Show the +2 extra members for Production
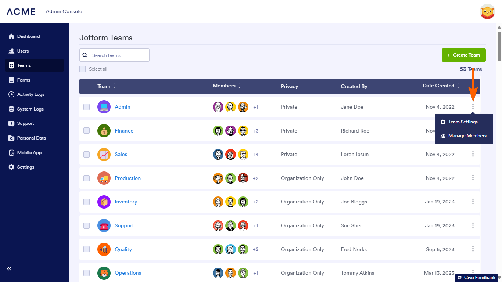 (x=255, y=178)
